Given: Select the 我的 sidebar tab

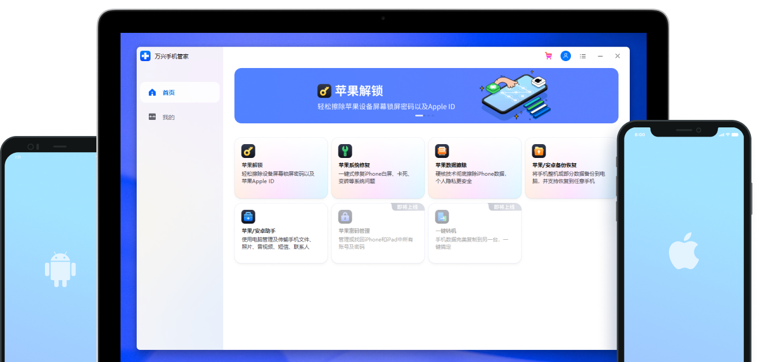Looking at the screenshot, I should (x=180, y=117).
